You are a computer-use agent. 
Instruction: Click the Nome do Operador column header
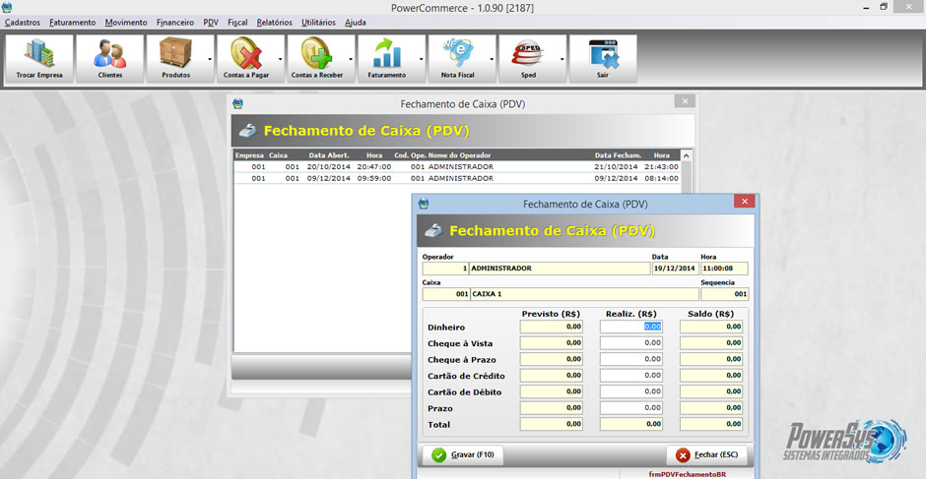click(x=459, y=155)
